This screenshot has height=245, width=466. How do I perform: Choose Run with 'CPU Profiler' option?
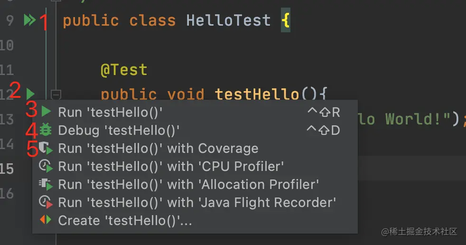coord(195,167)
